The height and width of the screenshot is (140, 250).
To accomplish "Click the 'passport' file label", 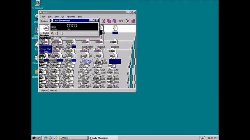I will [x=115, y=47].
